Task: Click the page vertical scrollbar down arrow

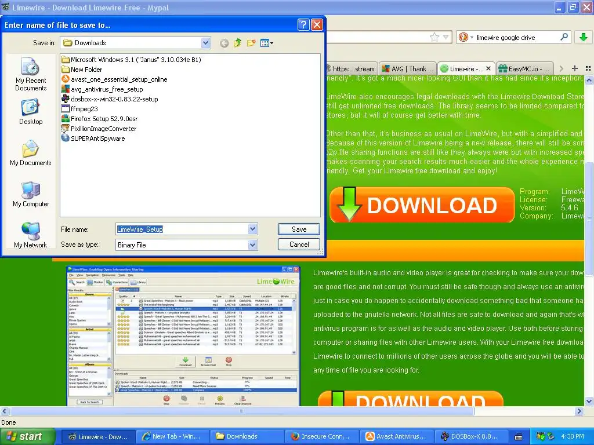Action: [x=589, y=402]
